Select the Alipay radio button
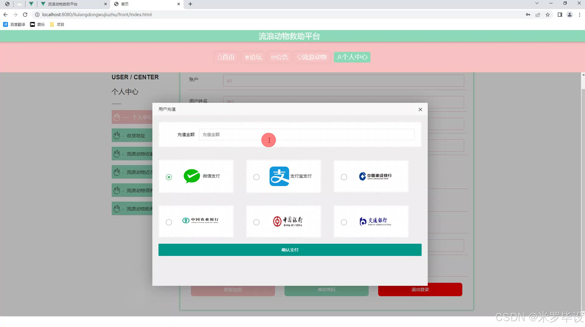This screenshot has height=327, width=585. (256, 177)
